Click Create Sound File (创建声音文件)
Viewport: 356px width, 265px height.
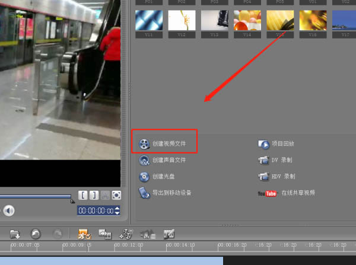click(x=163, y=160)
